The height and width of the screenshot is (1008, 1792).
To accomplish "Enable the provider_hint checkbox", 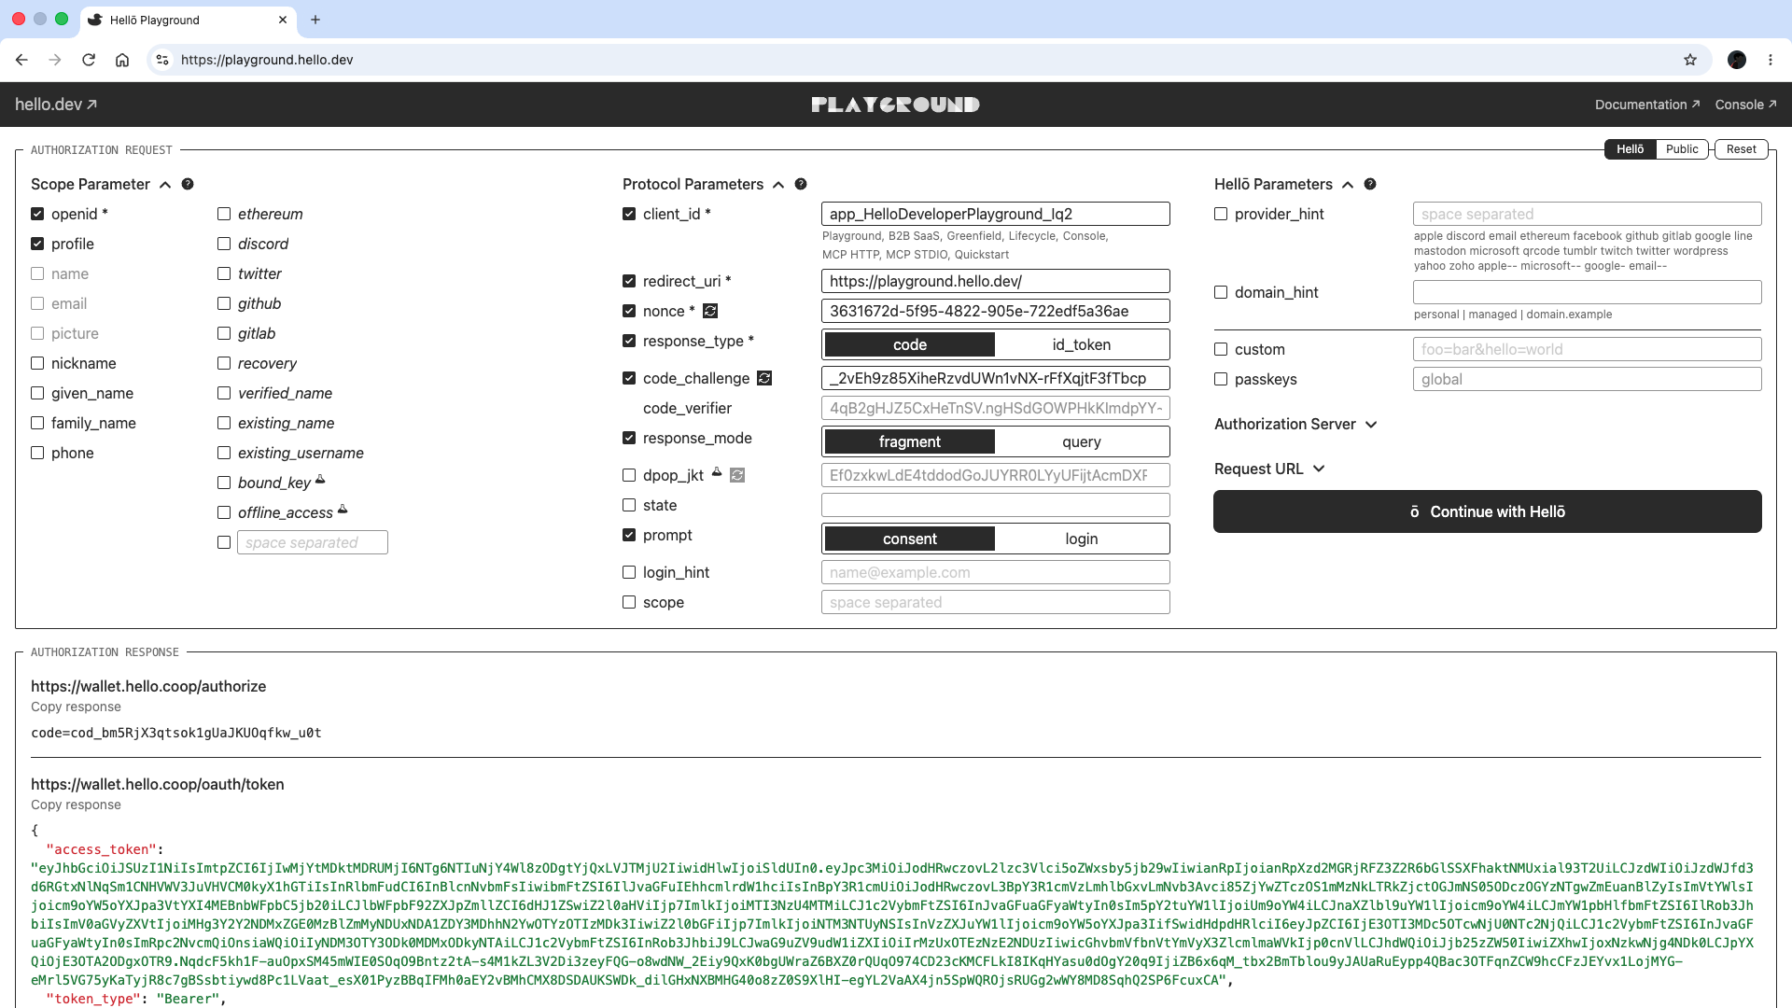I will [x=1221, y=214].
